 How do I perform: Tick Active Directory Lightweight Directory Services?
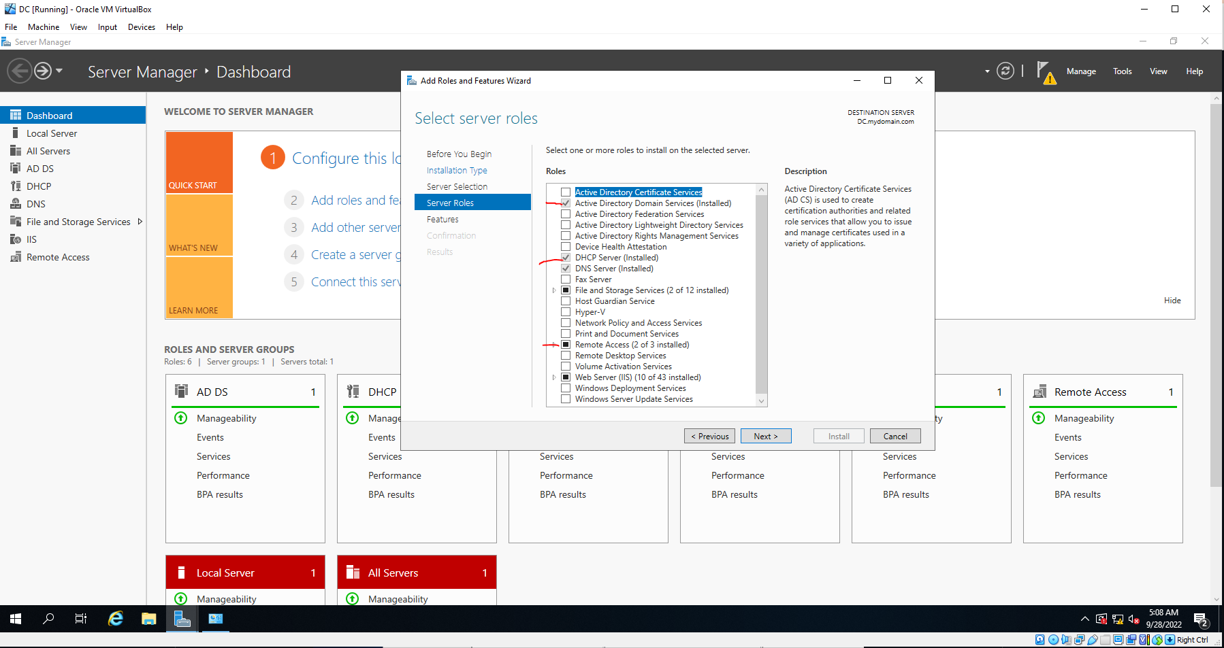click(x=566, y=225)
